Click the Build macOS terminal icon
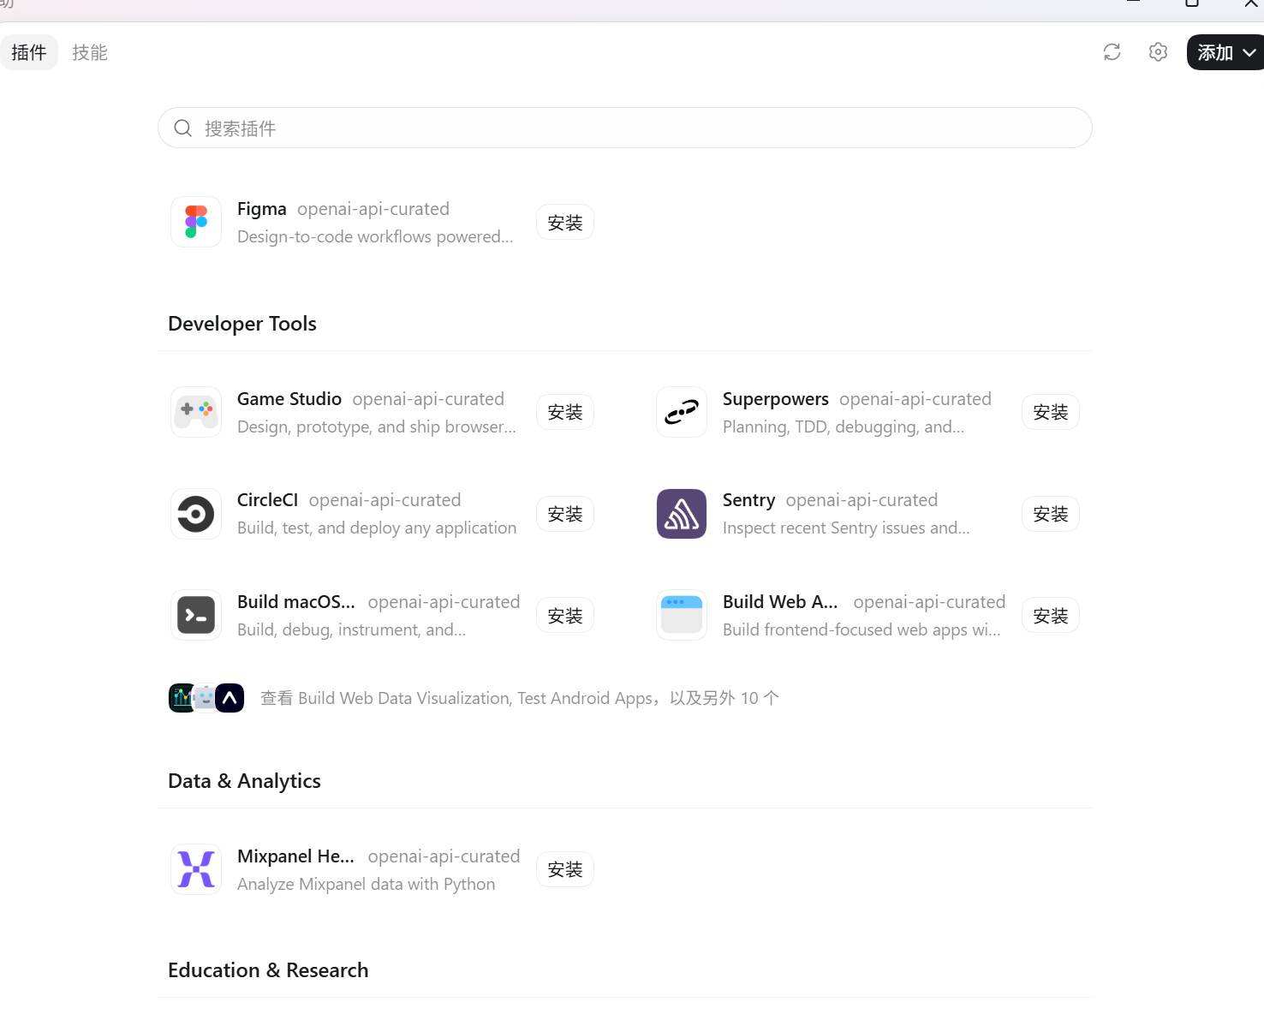Image resolution: width=1264 pixels, height=1014 pixels. pos(196,615)
